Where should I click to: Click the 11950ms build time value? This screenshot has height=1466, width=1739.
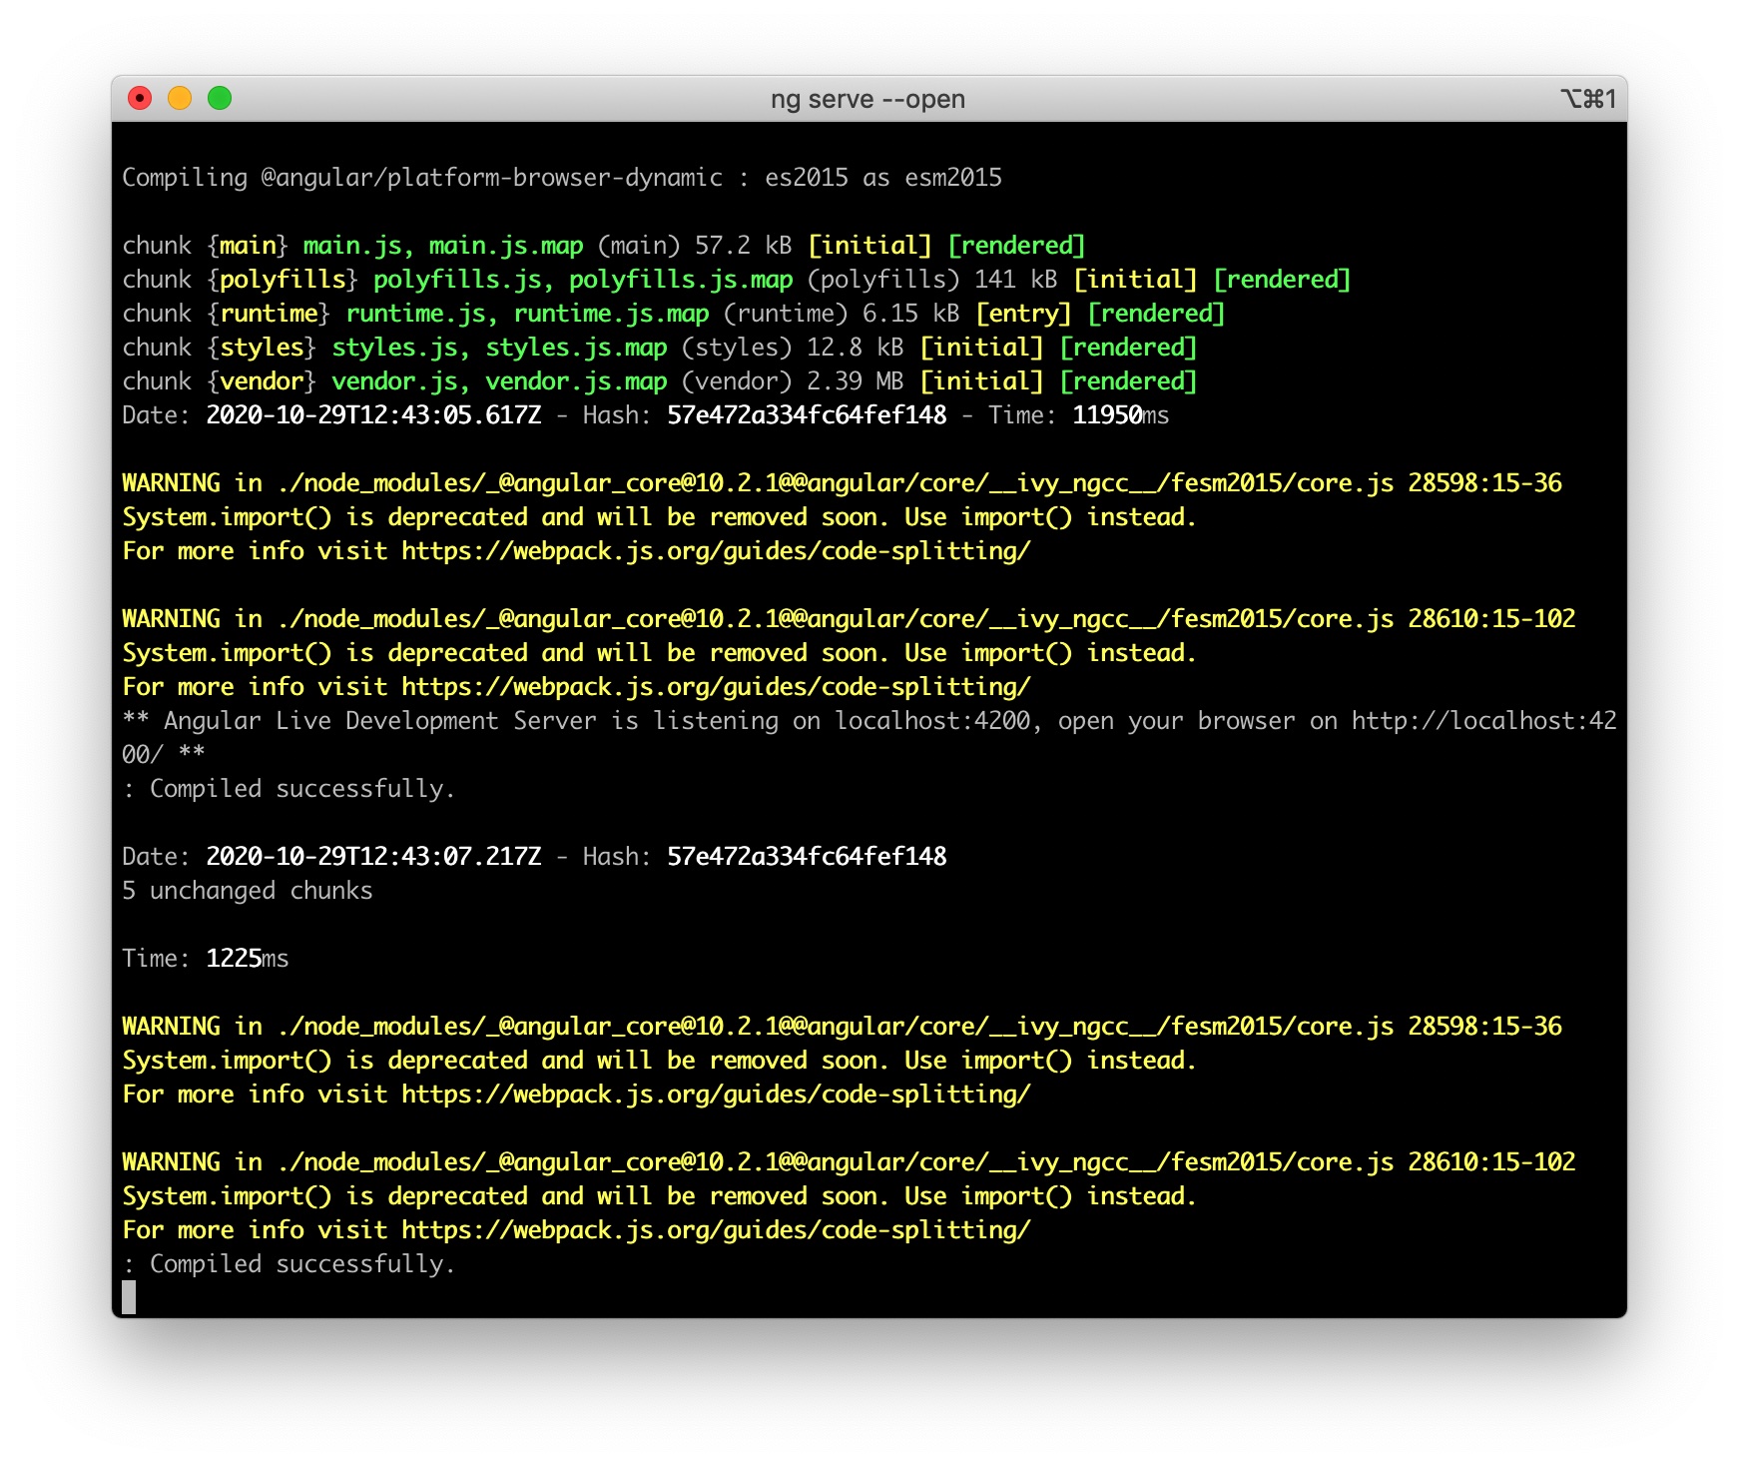click(x=1121, y=415)
